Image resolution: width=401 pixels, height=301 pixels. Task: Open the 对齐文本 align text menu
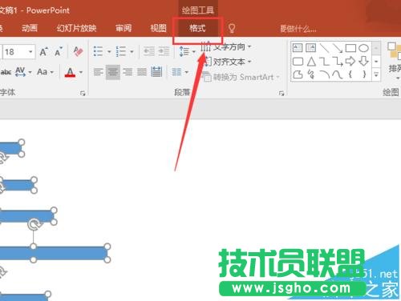tap(227, 62)
